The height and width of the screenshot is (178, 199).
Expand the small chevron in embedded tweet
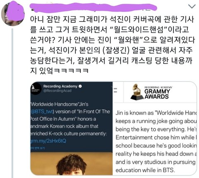[112, 87]
